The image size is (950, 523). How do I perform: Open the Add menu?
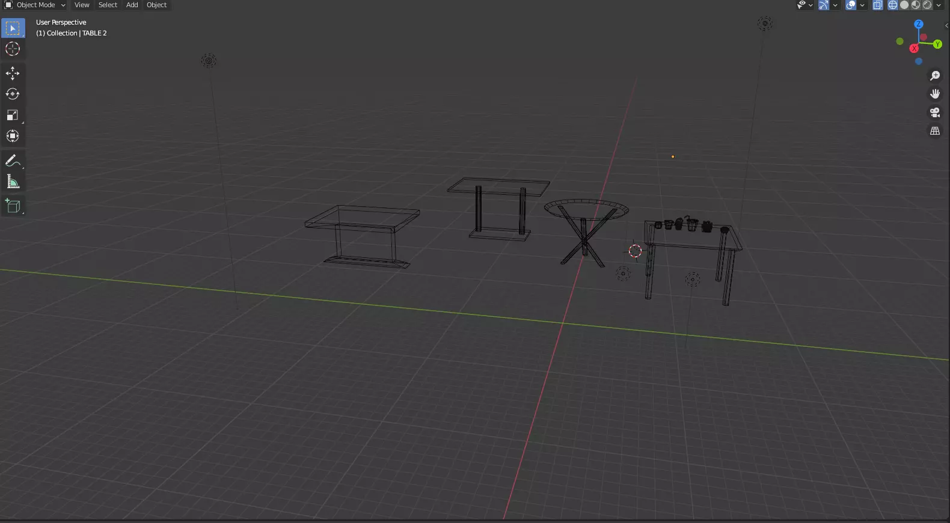pos(132,5)
